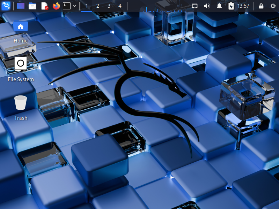
Task: Click the log out icon
Action: (273, 6)
